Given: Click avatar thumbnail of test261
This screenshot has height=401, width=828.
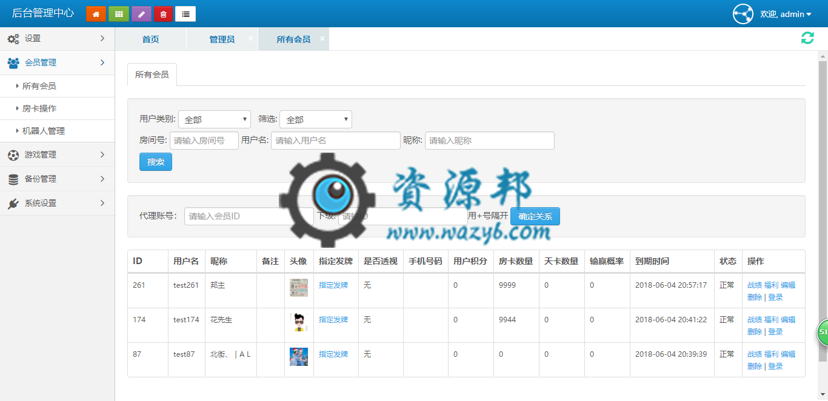Looking at the screenshot, I should point(299,288).
